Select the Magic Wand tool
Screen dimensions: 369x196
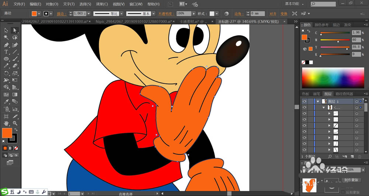tap(6, 37)
